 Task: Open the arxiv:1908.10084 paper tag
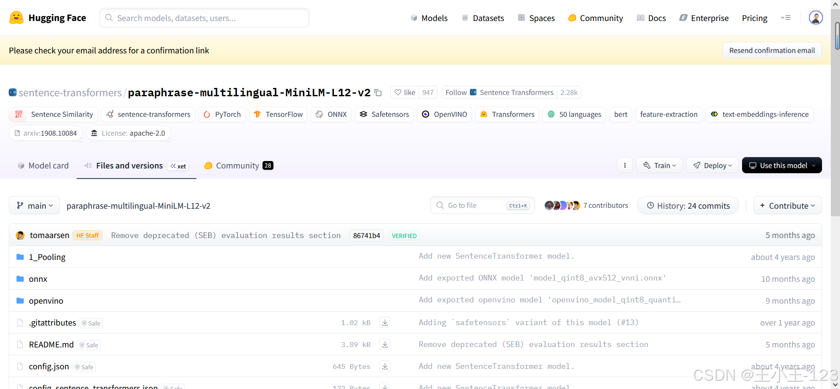click(46, 133)
